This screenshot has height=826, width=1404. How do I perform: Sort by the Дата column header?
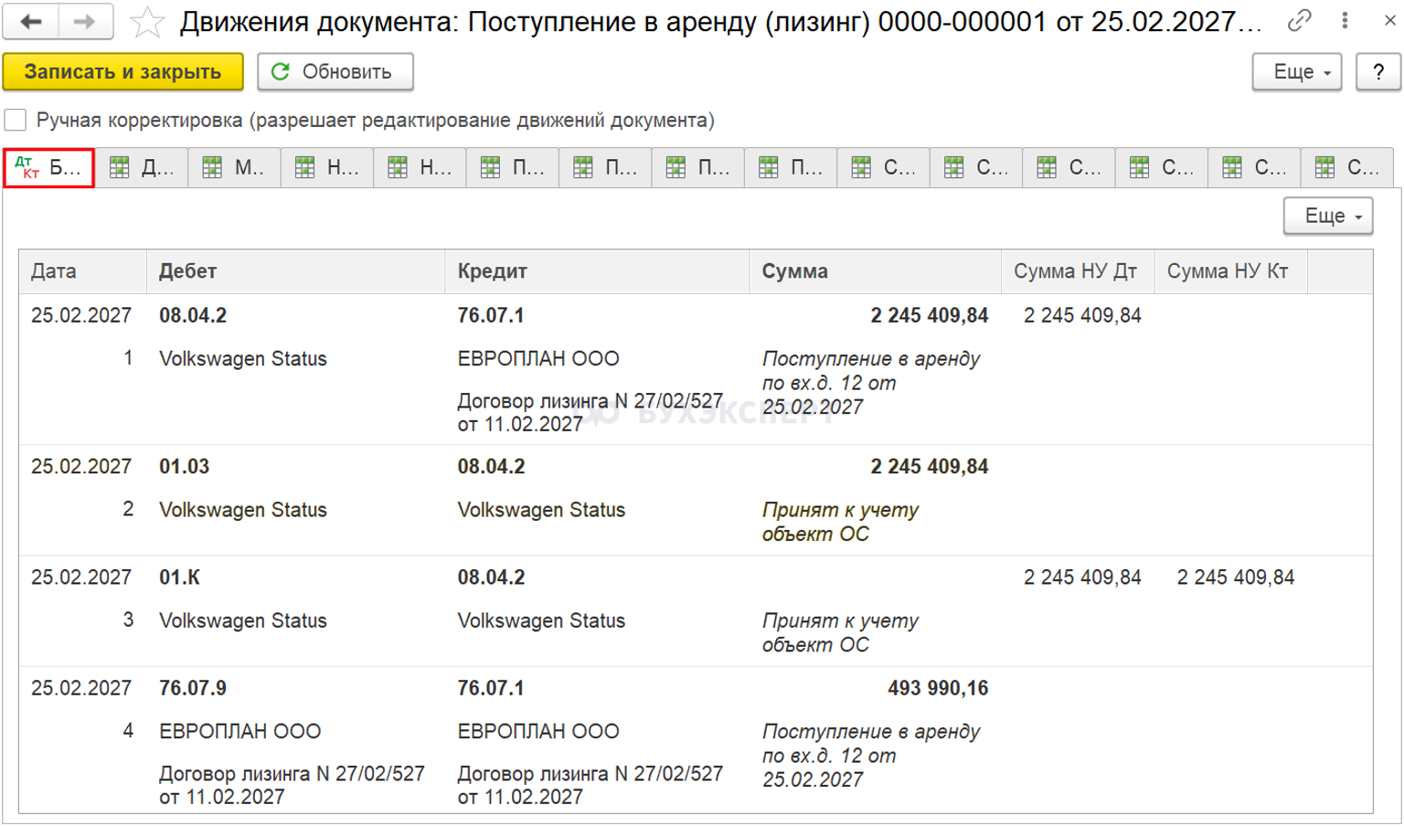[x=82, y=271]
